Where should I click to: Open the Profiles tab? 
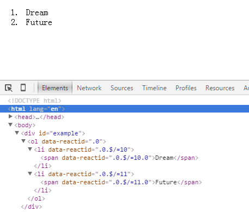(186, 88)
